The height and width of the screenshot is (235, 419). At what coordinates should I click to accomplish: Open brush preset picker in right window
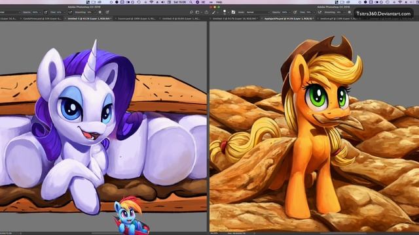(225, 12)
